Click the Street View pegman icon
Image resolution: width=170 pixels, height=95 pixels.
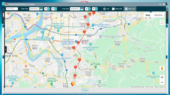click(162, 68)
